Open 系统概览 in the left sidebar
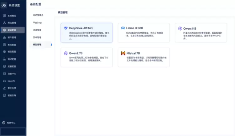 [x=12, y=16]
